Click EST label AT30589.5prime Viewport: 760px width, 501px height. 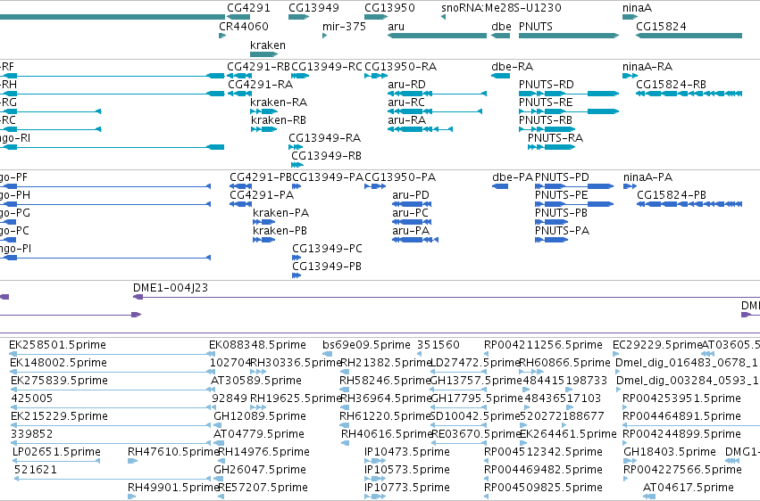coord(256,381)
